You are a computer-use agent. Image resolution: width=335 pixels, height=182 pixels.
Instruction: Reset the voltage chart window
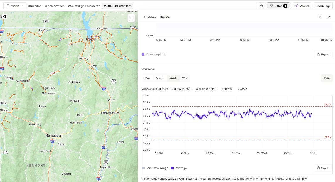242,89
